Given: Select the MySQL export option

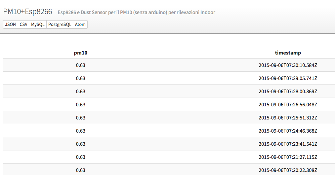Looking at the screenshot, I should [x=38, y=24].
